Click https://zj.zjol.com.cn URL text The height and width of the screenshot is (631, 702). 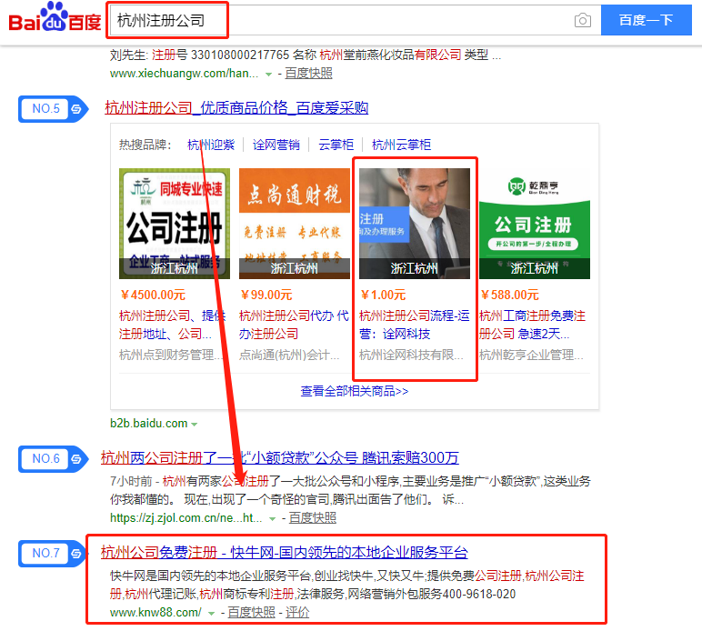(186, 517)
